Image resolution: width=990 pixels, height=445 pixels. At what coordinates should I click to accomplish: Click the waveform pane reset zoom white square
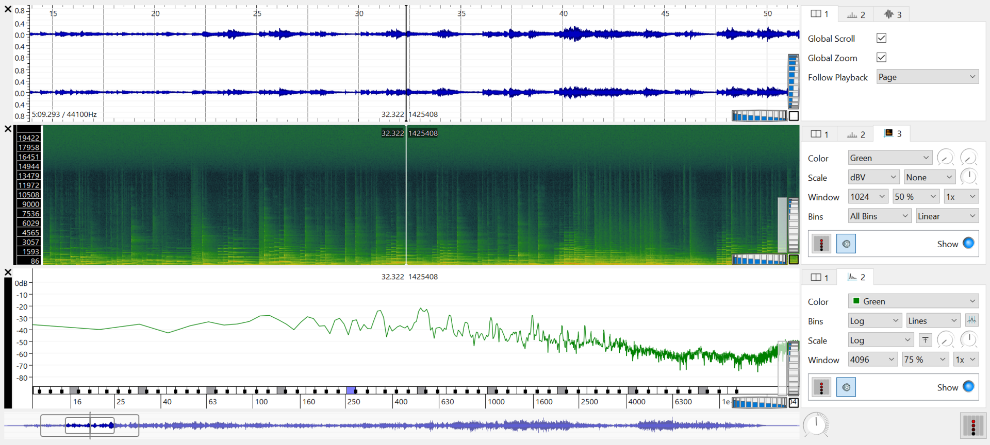tap(794, 116)
